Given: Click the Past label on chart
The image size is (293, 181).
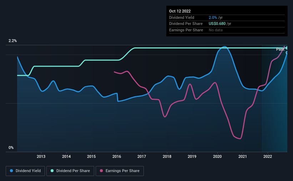Looking at the screenshot, I should pos(280,49).
